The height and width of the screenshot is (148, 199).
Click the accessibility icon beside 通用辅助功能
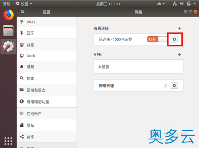pyautogui.click(x=21, y=101)
